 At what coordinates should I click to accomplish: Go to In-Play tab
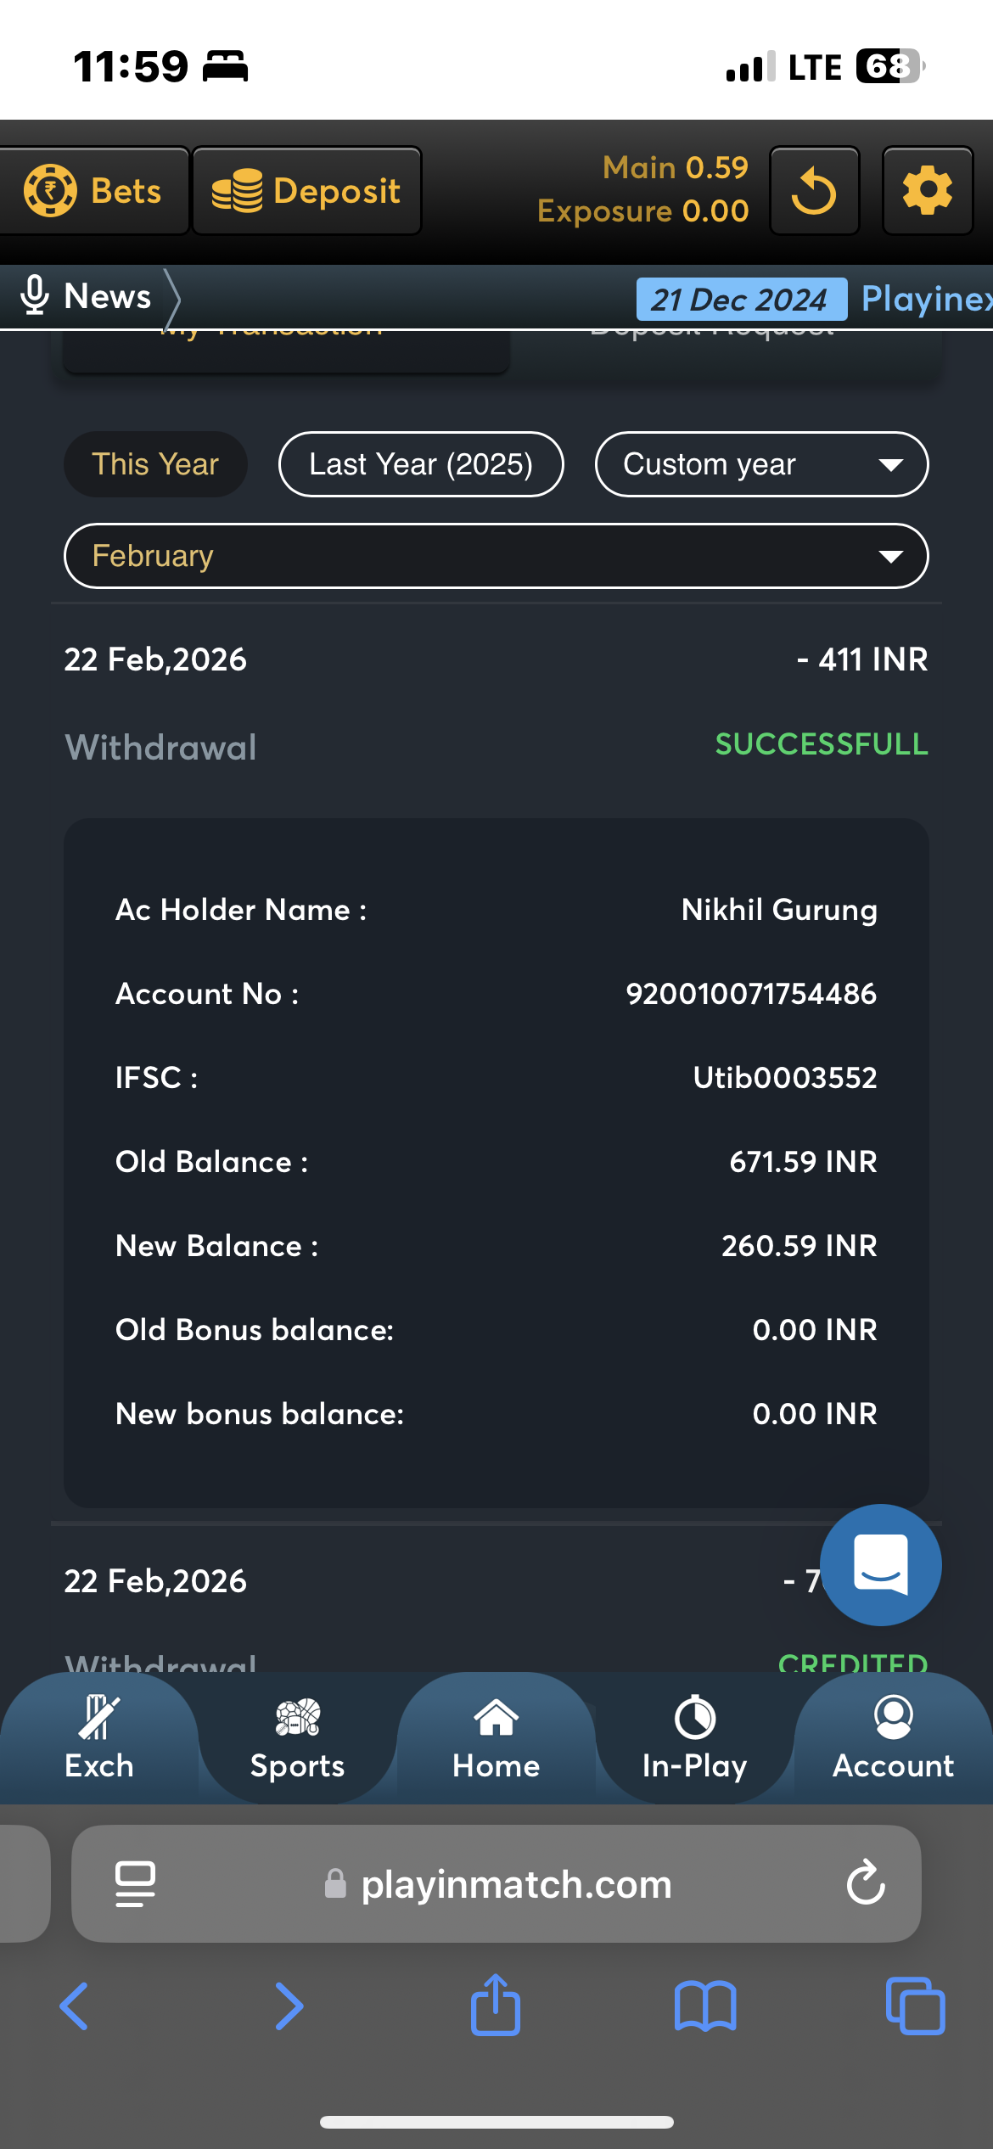coord(694,1737)
